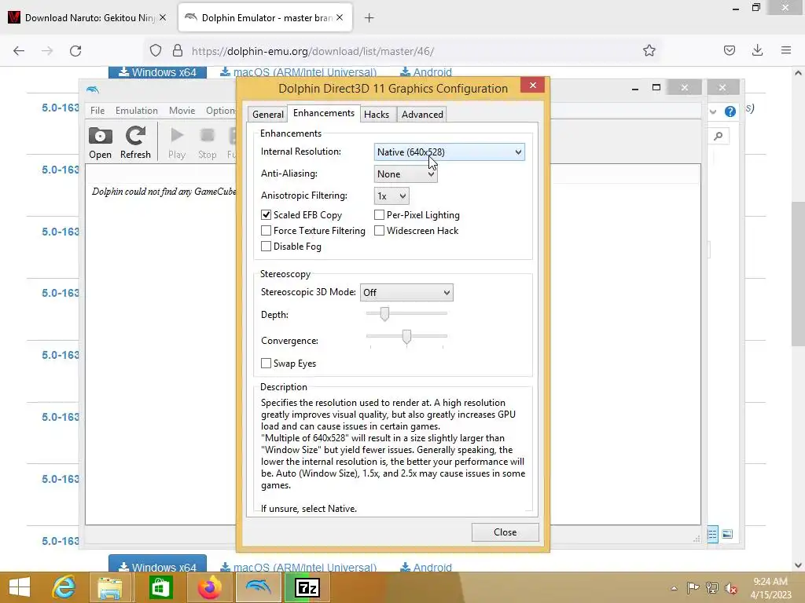
Task: Open the Windows Start menu
Action: point(20,587)
